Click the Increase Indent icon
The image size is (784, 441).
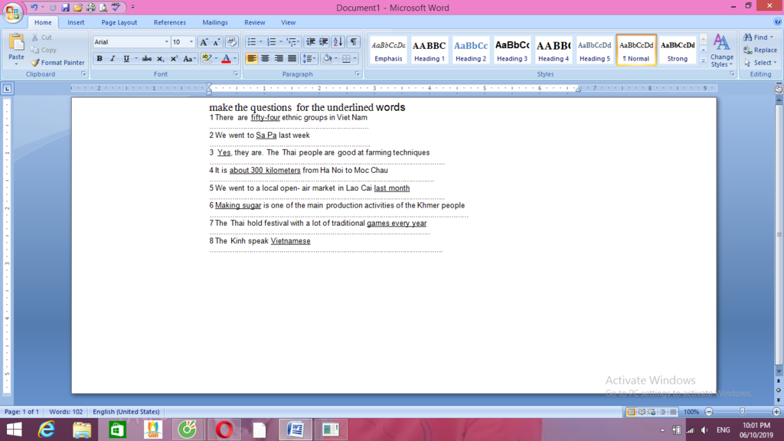[324, 42]
